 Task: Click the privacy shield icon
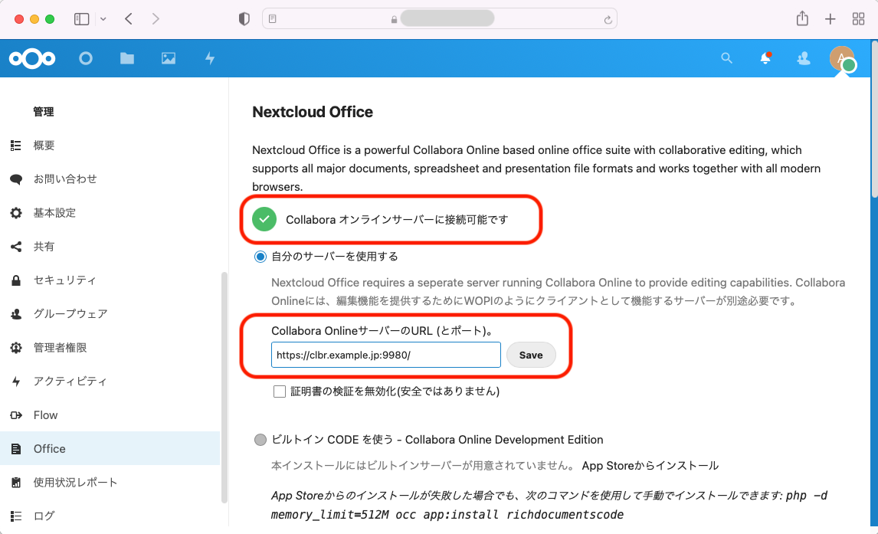click(x=244, y=19)
